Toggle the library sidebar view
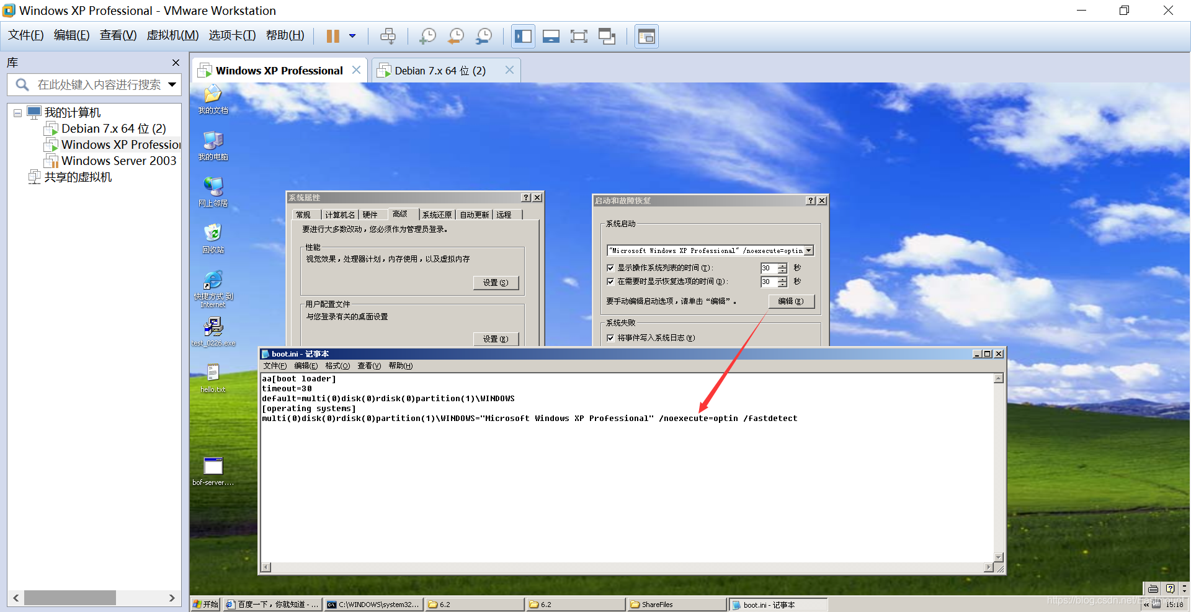The height and width of the screenshot is (612, 1191). pos(523,36)
